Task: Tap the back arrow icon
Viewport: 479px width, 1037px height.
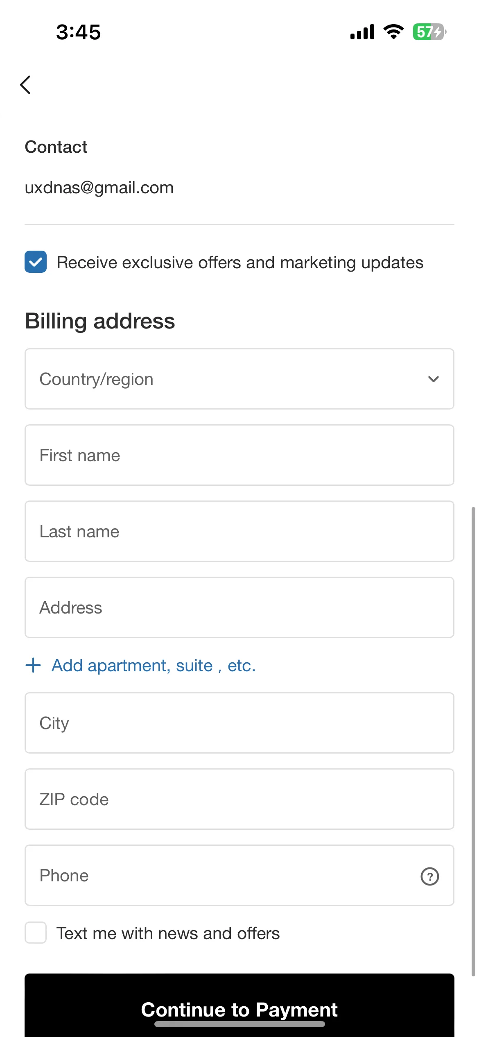Action: point(25,85)
